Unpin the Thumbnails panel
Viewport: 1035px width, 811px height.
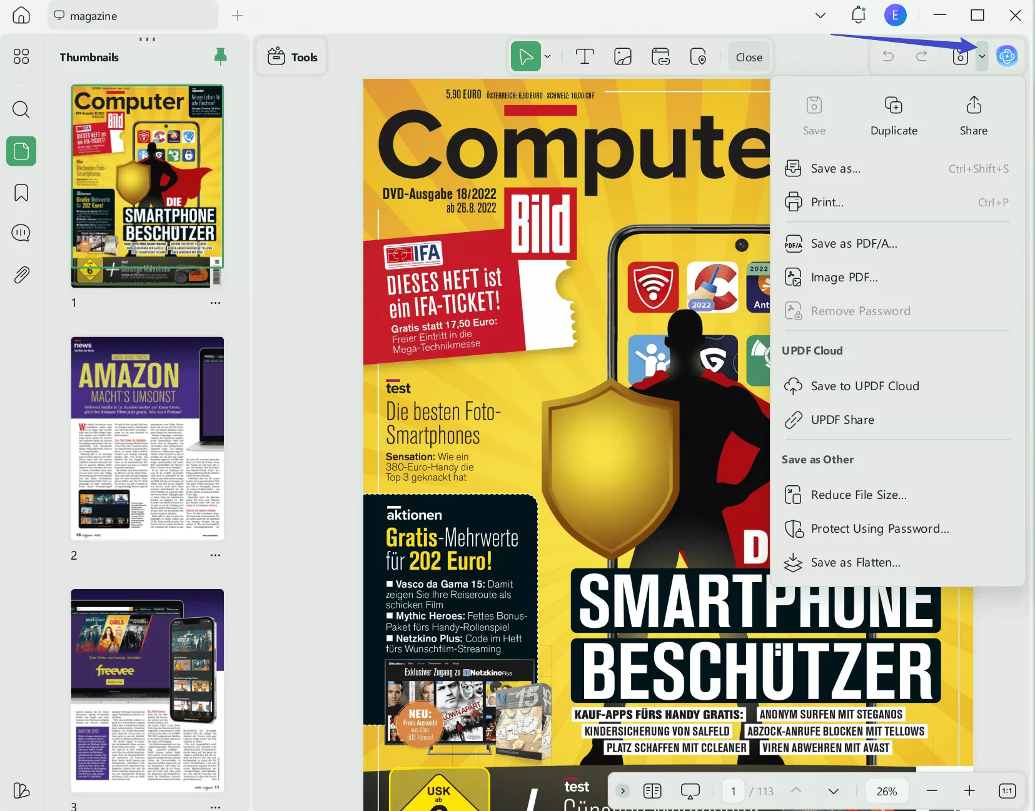click(220, 57)
